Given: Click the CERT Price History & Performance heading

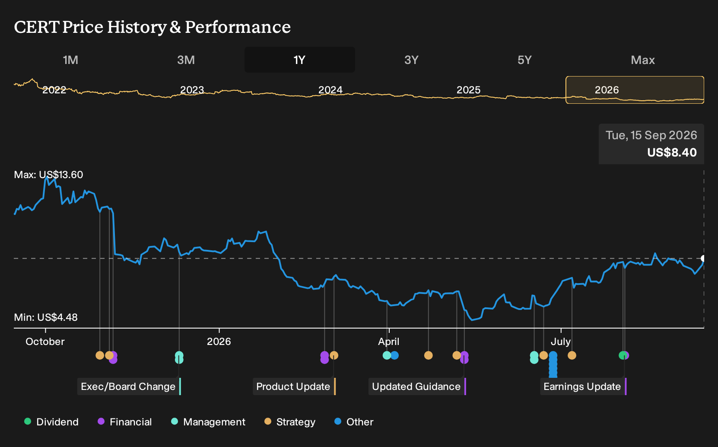Looking at the screenshot, I should [152, 27].
